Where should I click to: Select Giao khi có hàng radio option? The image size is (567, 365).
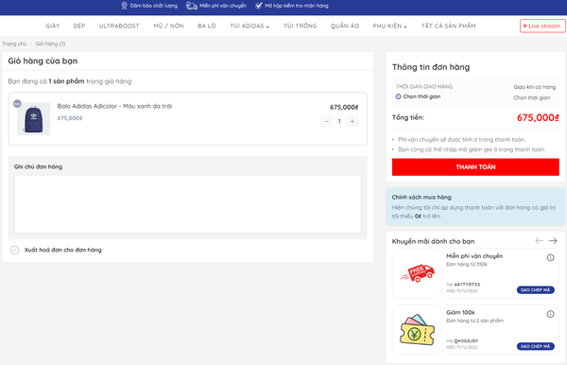[508, 87]
